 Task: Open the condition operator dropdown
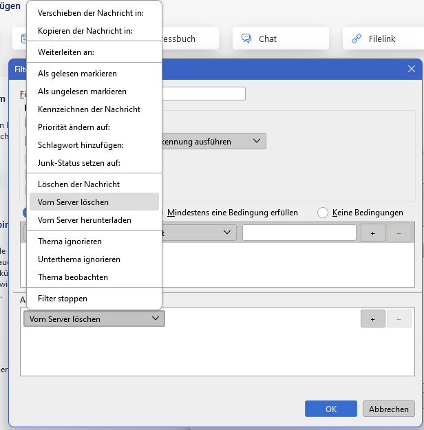point(199,233)
